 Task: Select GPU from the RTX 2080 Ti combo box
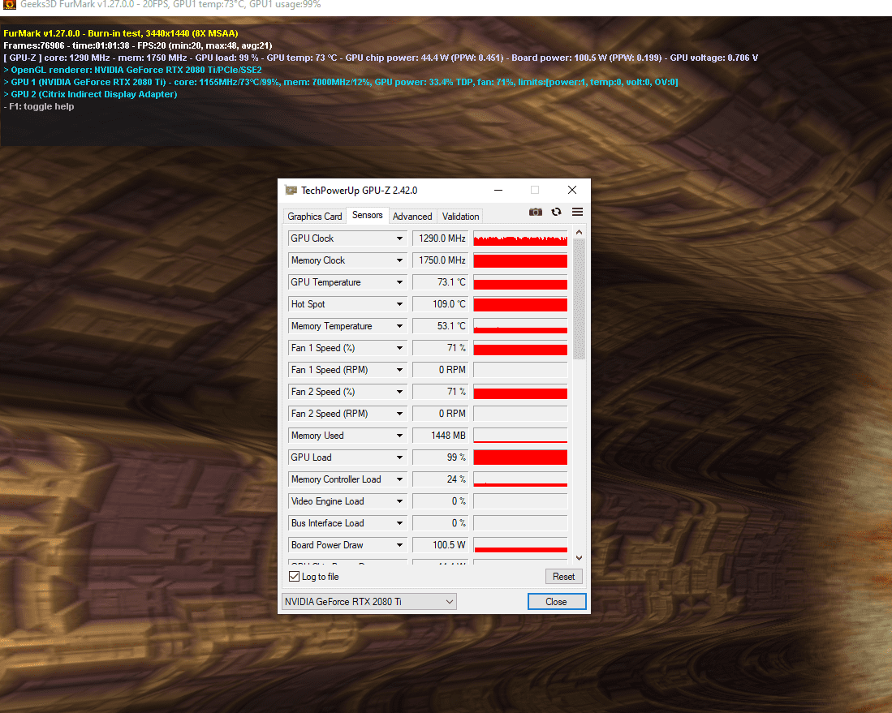point(369,602)
